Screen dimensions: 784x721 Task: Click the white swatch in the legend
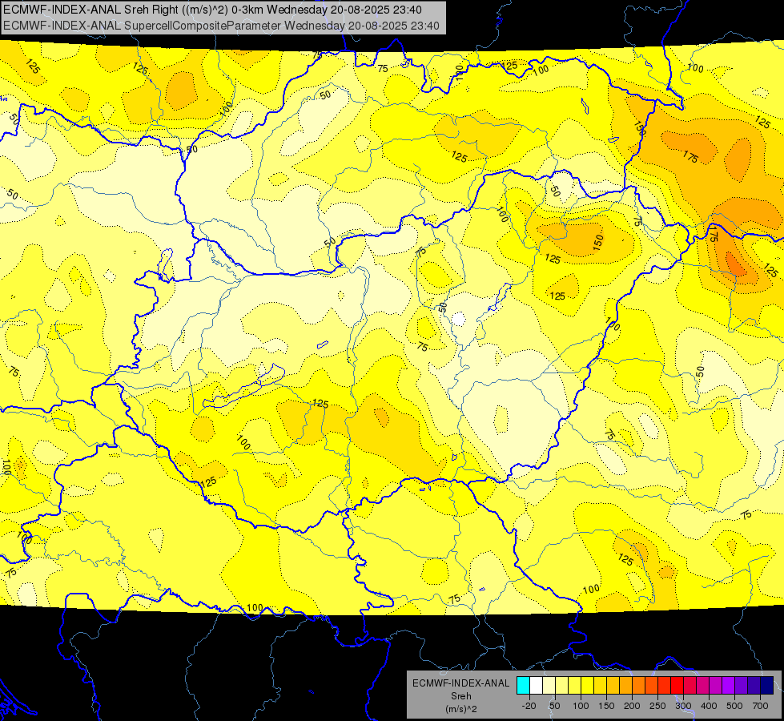[536, 685]
